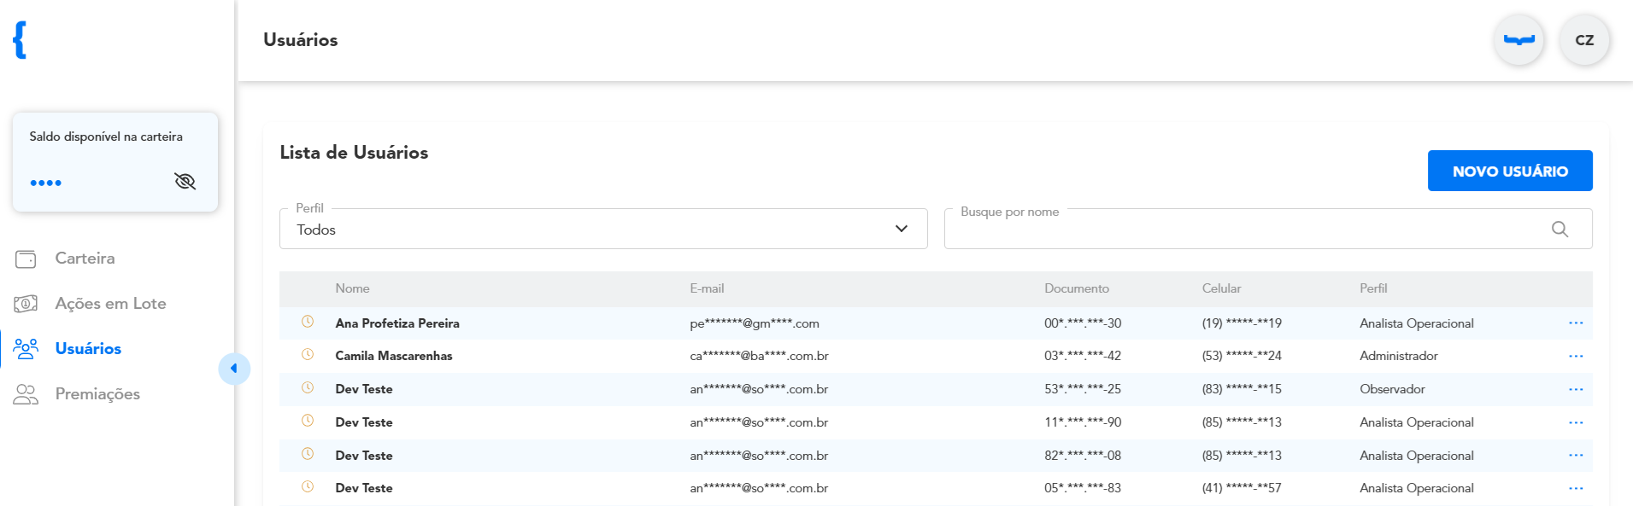Click document number 03*.***.***-42
The width and height of the screenshot is (1633, 506).
pos(1083,356)
